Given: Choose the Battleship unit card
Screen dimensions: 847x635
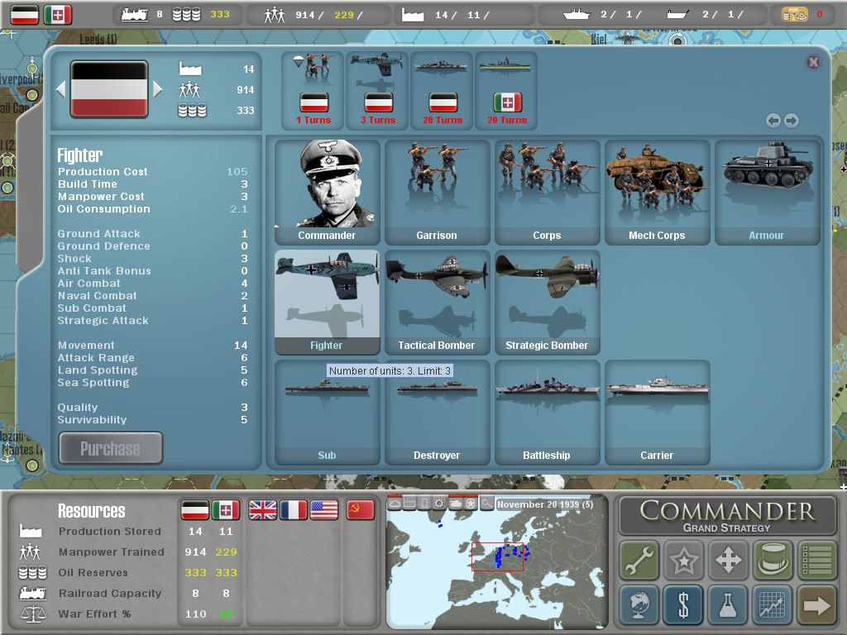Looking at the screenshot, I should coord(548,413).
